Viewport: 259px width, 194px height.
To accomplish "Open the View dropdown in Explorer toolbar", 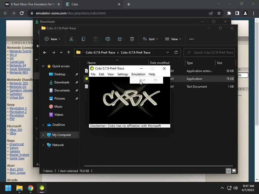I will [173, 39].
